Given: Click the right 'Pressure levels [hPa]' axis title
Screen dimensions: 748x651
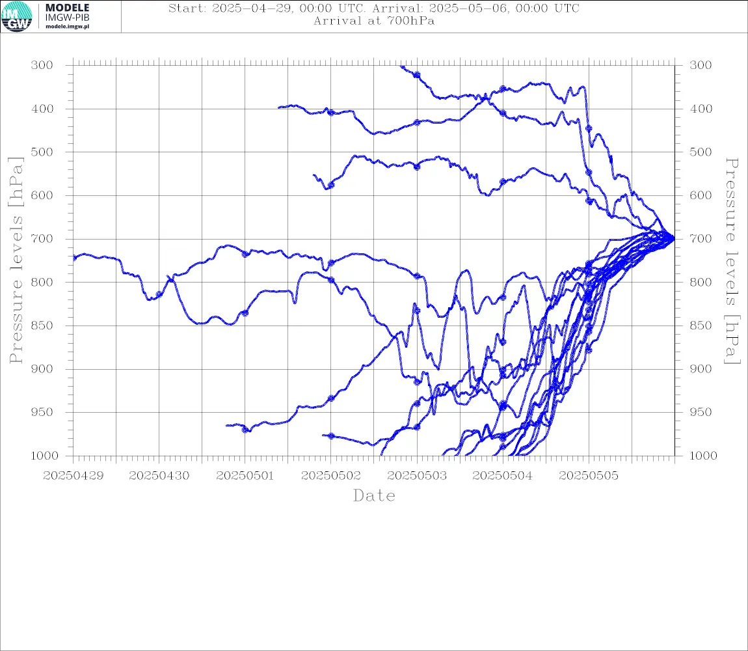Looking at the screenshot, I should (732, 260).
